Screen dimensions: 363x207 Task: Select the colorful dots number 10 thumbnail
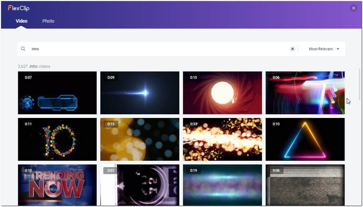[x=57, y=139]
